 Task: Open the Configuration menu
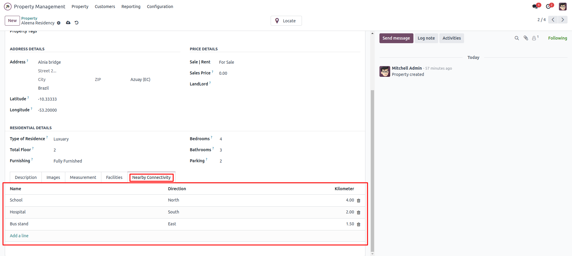point(160,7)
